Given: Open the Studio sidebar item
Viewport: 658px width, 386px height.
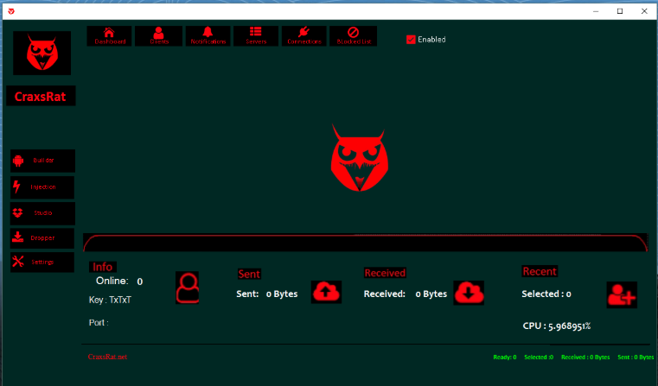Looking at the screenshot, I should point(42,213).
